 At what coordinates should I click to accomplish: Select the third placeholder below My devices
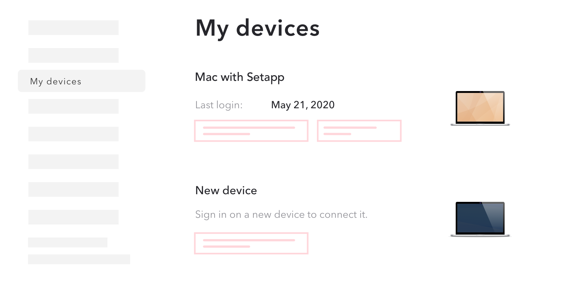coord(73,162)
